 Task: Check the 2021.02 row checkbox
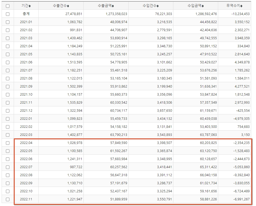tap(8, 30)
